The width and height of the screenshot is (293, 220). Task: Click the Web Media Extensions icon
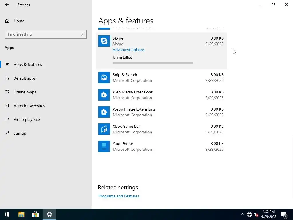tap(104, 95)
